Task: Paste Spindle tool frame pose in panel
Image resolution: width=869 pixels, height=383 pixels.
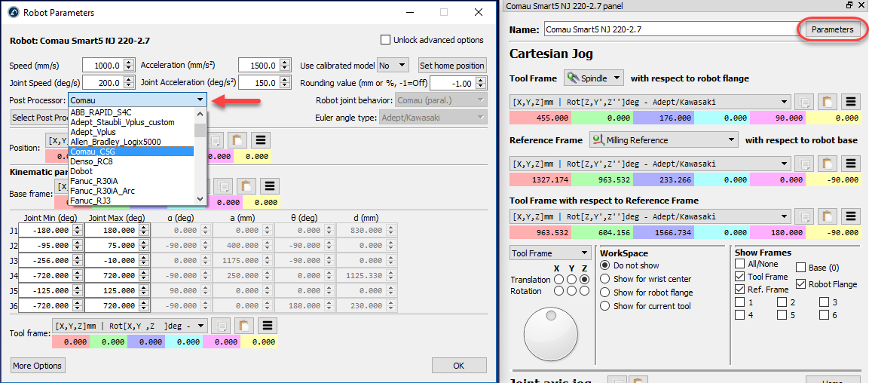Action: click(827, 102)
